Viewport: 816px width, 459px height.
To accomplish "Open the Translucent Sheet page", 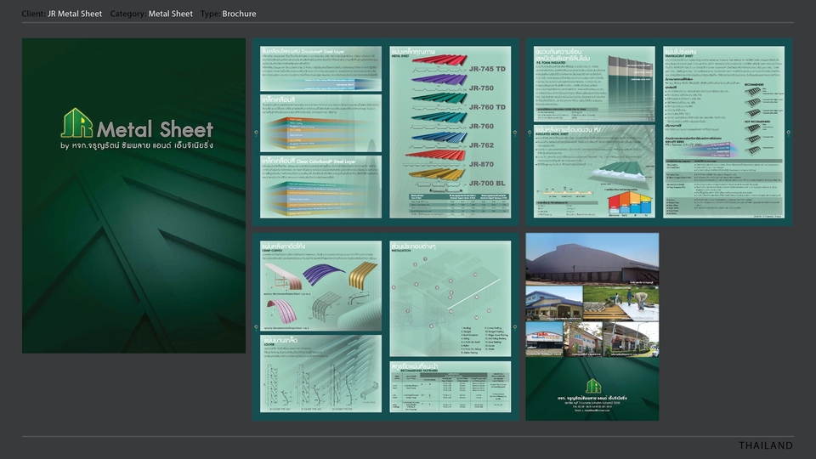I will (724, 133).
